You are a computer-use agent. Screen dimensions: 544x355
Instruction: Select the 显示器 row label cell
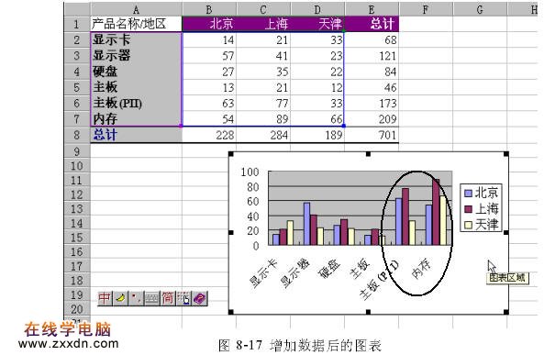pos(136,56)
